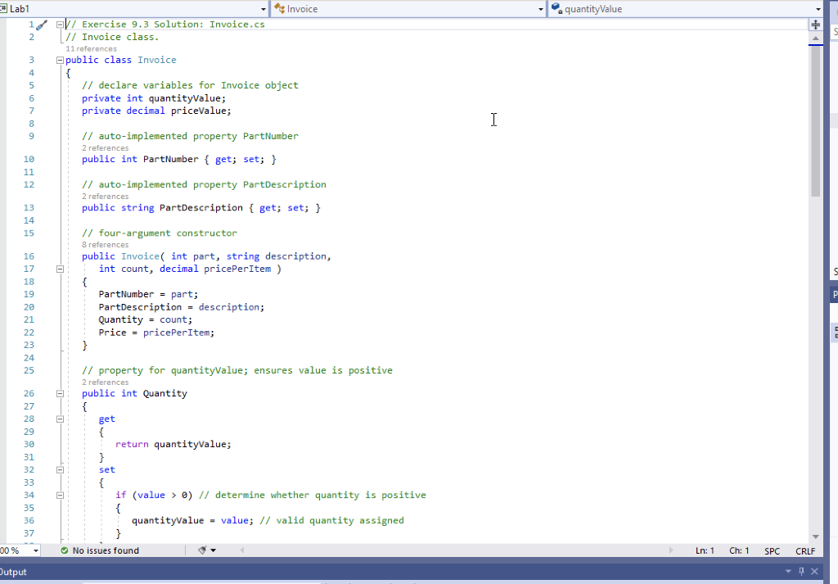Viewport: 838px width, 584px height.
Task: Click the Invoice constructor name on line 16
Action: click(140, 256)
